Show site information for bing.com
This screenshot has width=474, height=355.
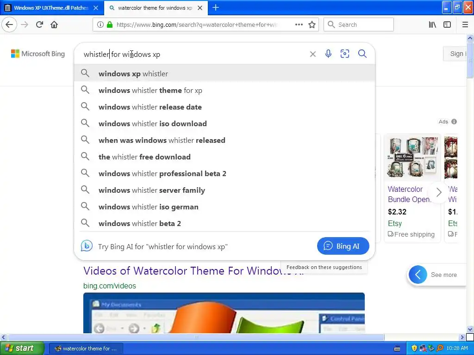[100, 24]
